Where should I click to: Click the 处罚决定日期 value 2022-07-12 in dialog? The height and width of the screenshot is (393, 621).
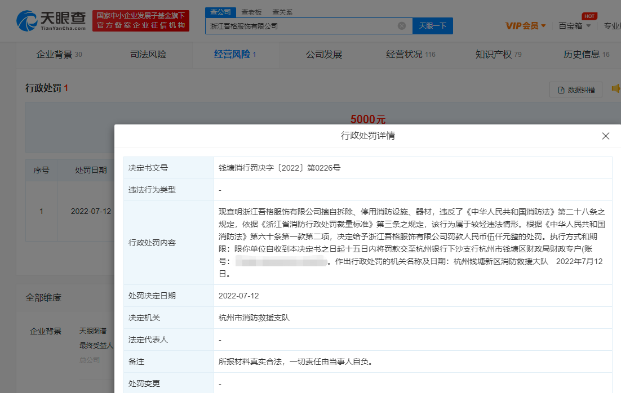pos(238,296)
